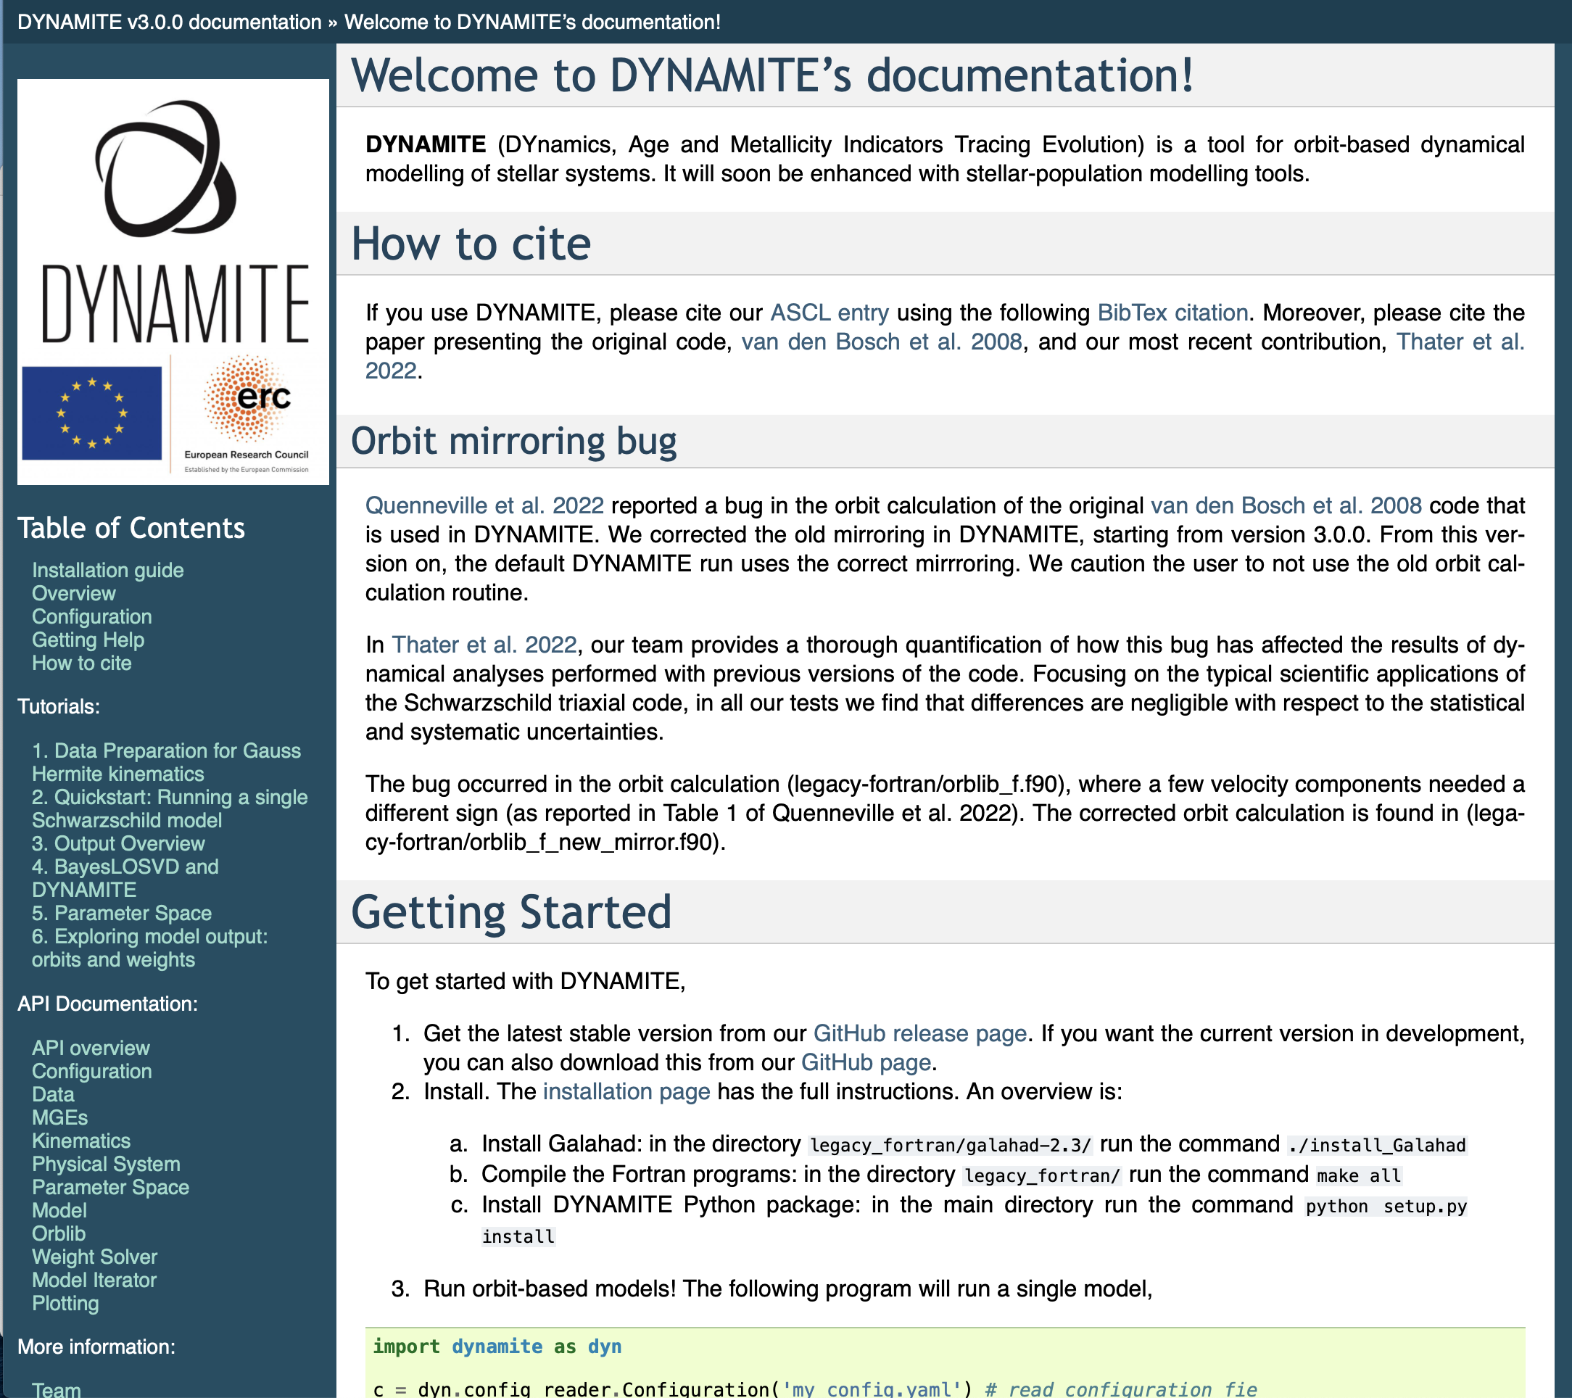The image size is (1572, 1398).
Task: Click the European Union flag image
Action: tap(91, 413)
